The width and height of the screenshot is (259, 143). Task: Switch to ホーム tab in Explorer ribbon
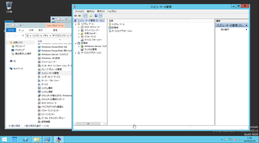coord(21,30)
